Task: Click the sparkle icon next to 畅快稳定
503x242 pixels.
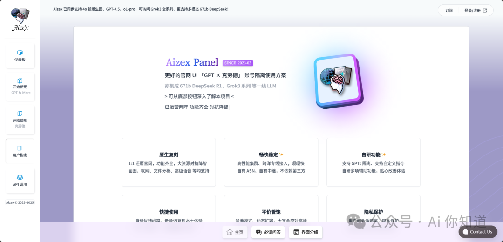Action: click(281, 155)
